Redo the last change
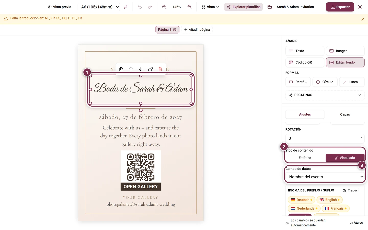The image size is (368, 230). coord(150,7)
